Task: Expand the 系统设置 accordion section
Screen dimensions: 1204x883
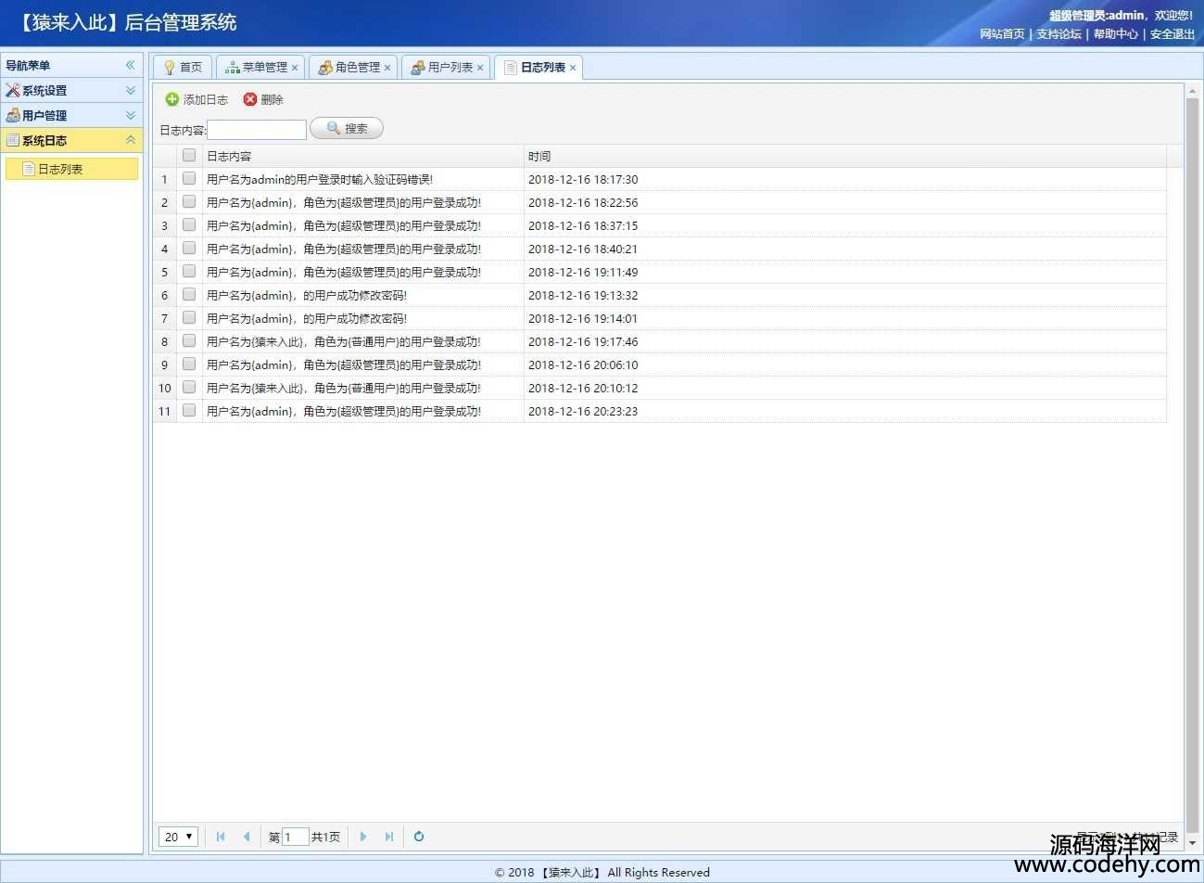Action: 131,91
